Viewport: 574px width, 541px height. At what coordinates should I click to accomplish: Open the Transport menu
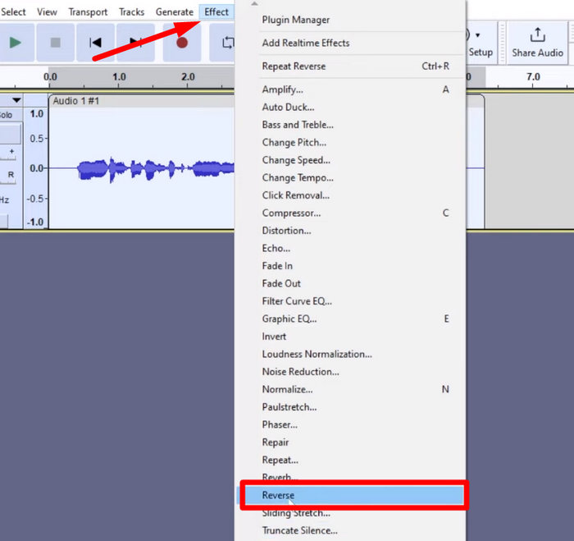tap(88, 12)
